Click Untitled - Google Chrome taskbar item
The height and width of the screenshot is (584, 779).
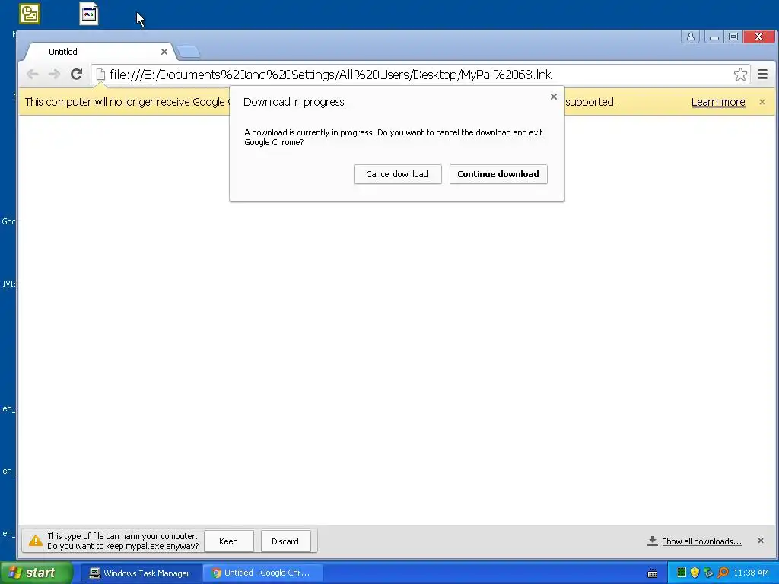263,573
